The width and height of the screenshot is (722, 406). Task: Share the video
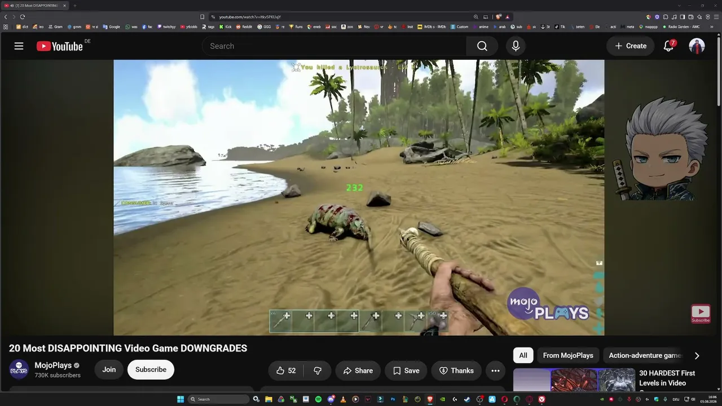tap(358, 370)
